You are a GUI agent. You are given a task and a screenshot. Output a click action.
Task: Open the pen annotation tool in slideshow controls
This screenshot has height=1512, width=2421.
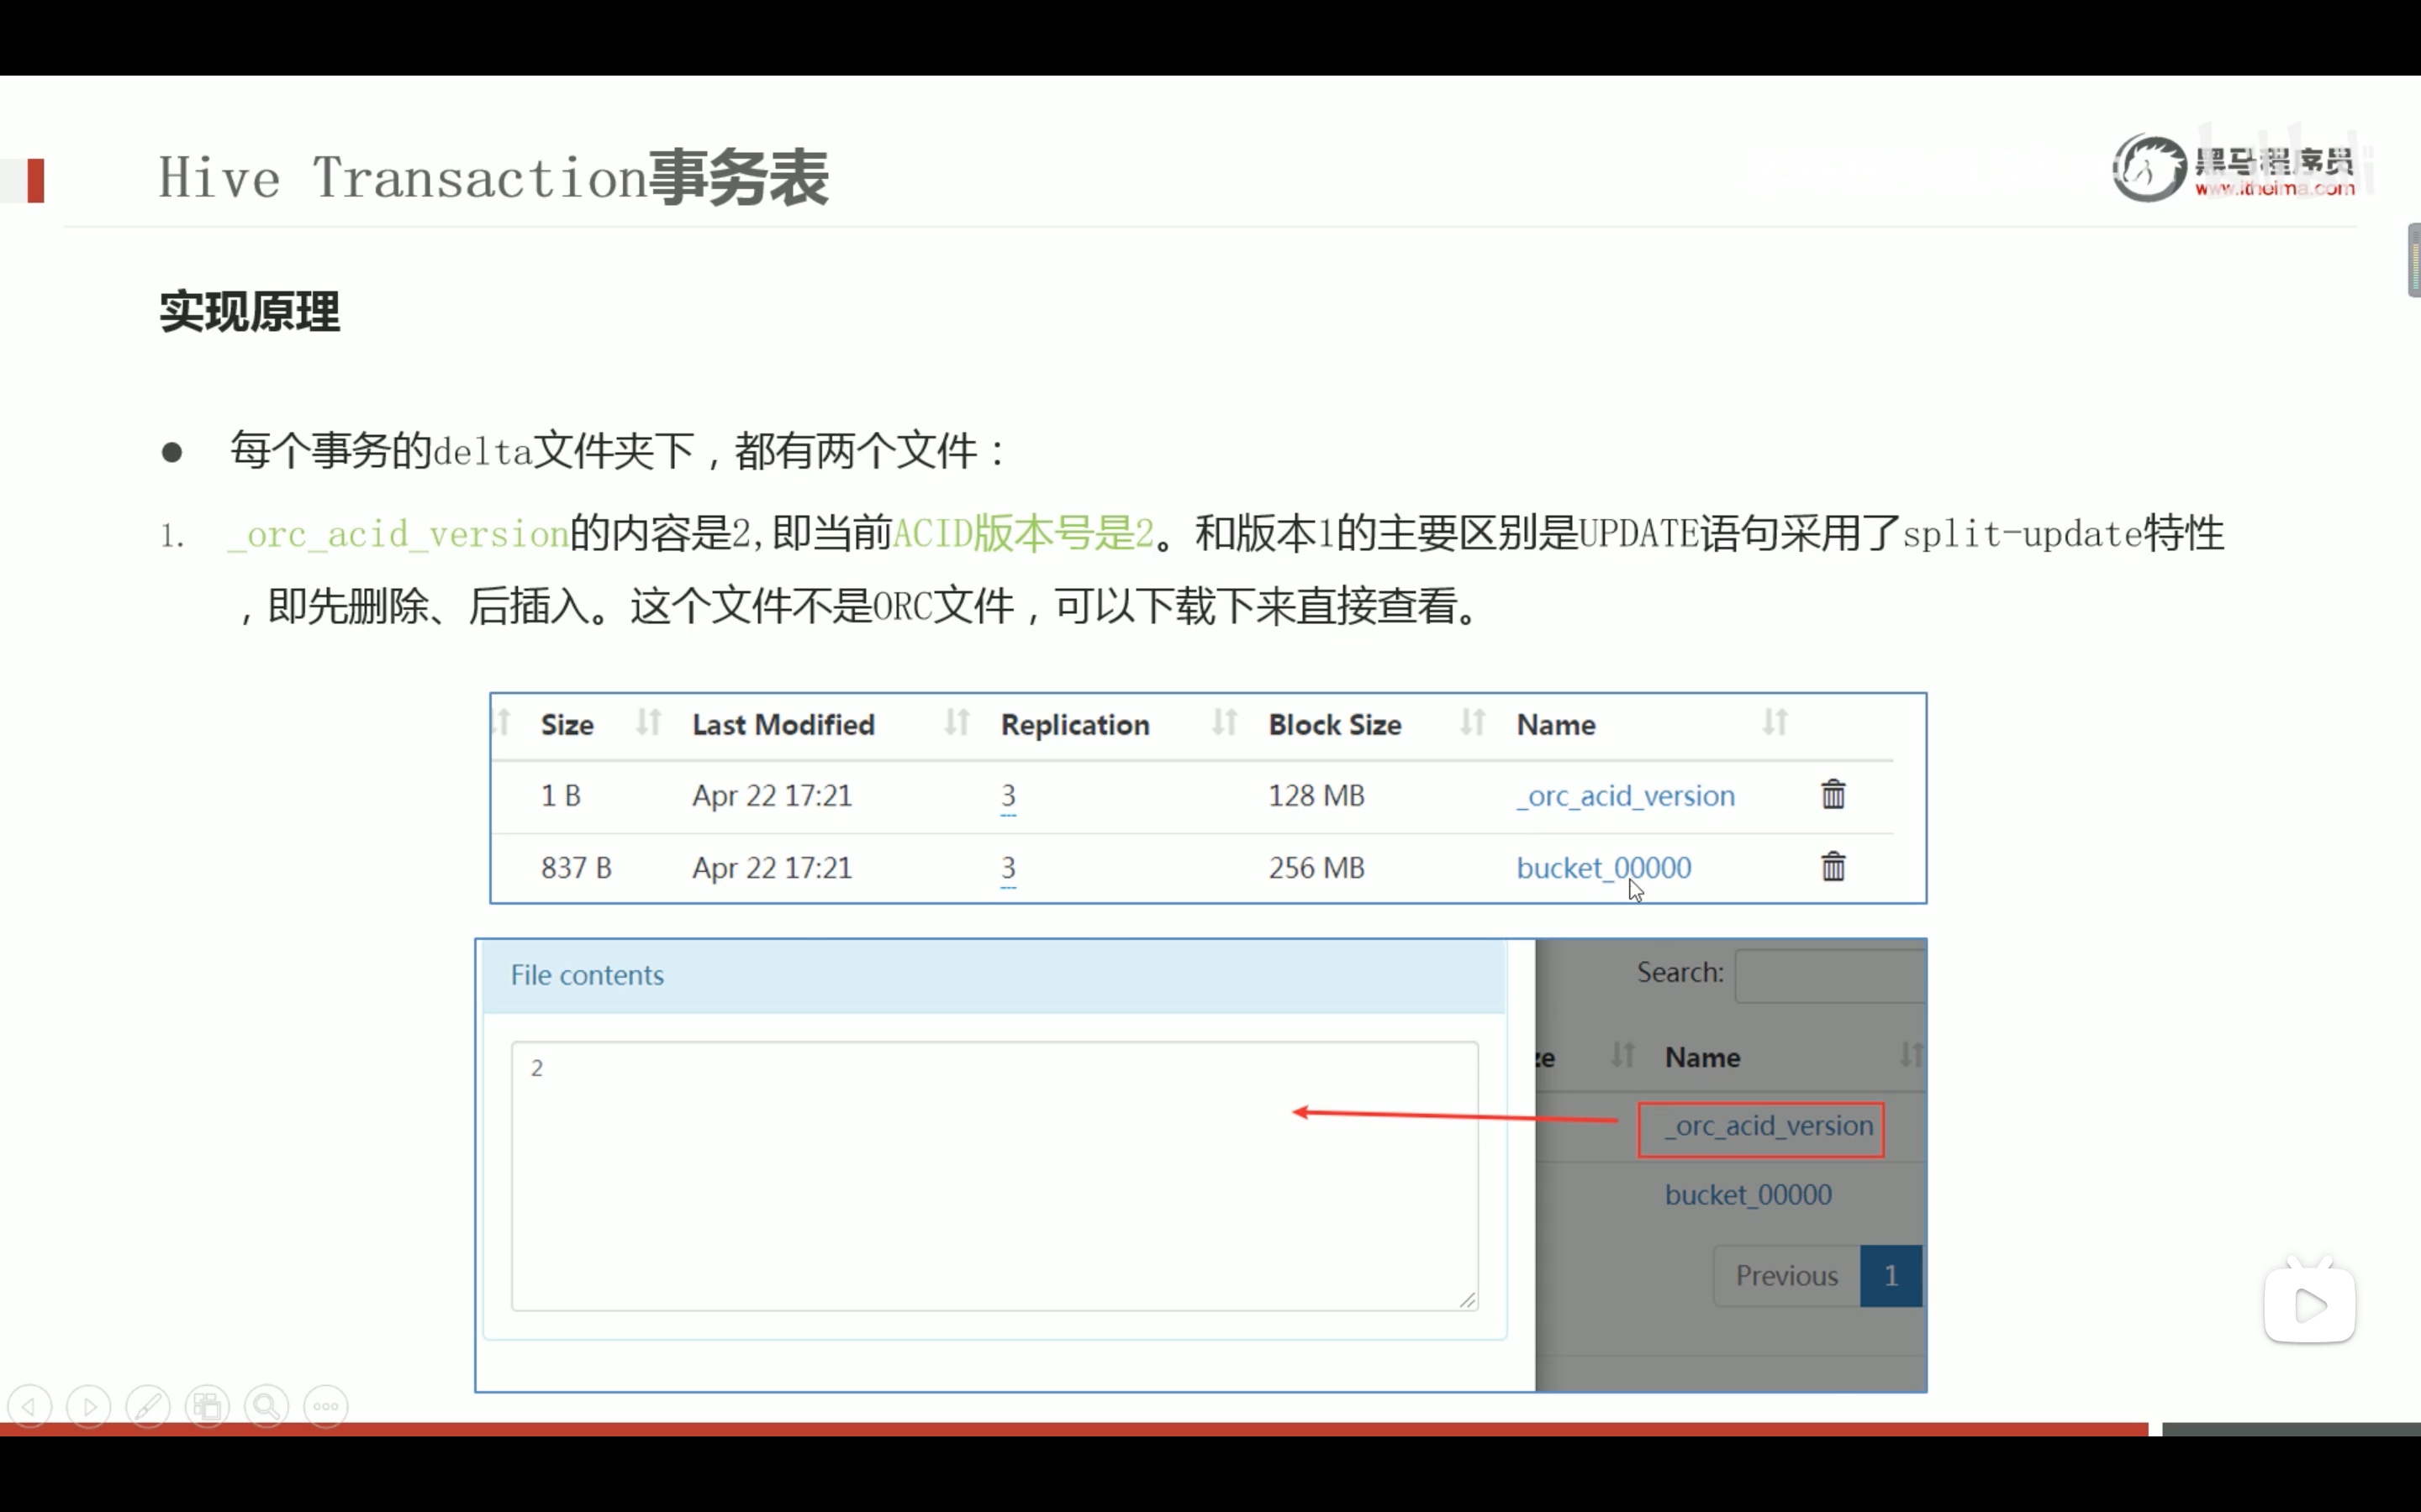click(148, 1407)
